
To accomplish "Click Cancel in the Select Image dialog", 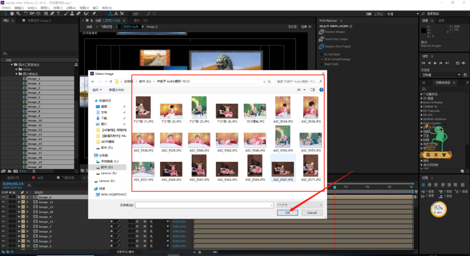I will (x=312, y=213).
